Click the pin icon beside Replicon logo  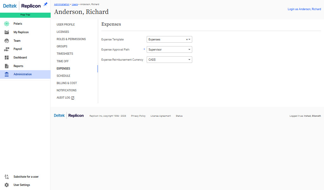pos(46,4)
